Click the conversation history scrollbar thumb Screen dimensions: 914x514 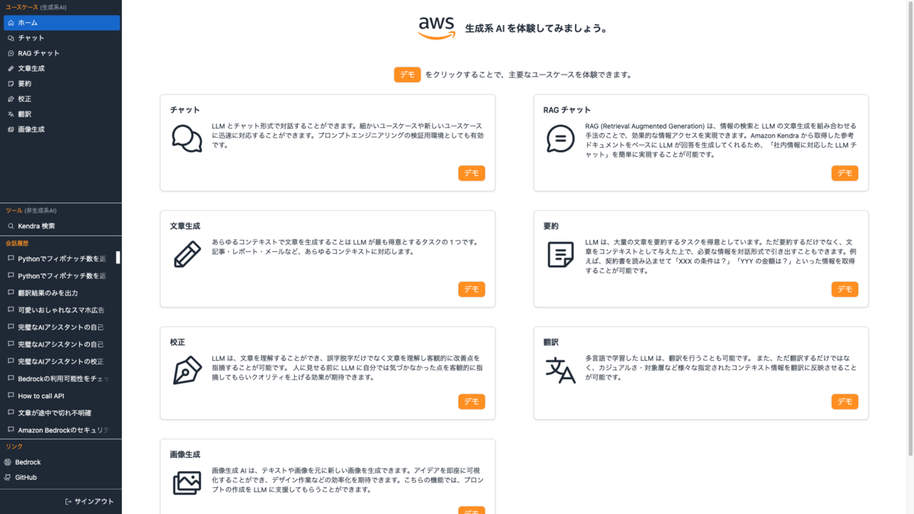(118, 258)
